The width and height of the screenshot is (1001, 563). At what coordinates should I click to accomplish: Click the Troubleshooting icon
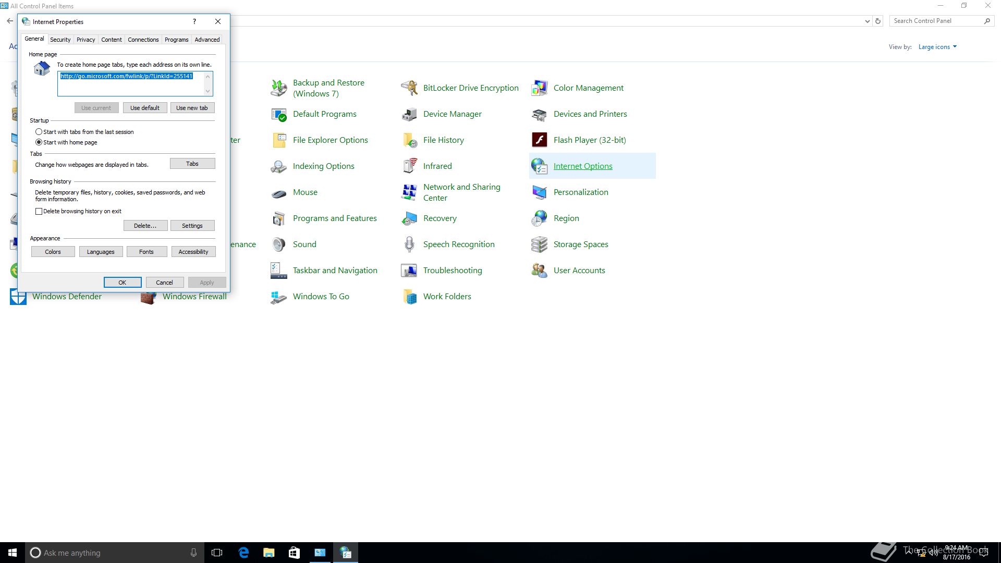(409, 271)
